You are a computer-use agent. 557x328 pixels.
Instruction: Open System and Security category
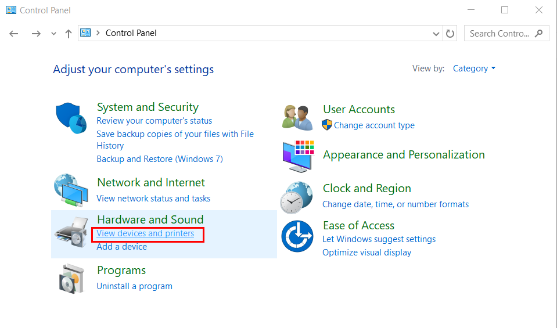pos(148,107)
